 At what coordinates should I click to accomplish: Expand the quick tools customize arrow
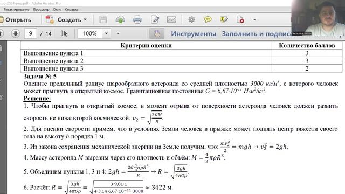(254, 19)
